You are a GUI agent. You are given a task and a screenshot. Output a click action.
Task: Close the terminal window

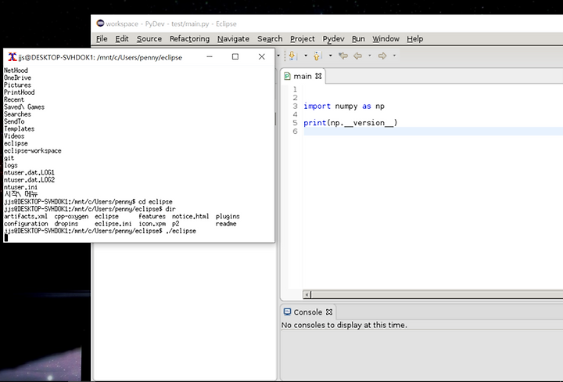[262, 57]
